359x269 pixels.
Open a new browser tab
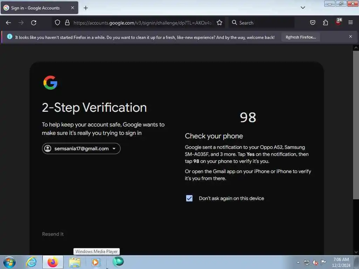pos(86,8)
